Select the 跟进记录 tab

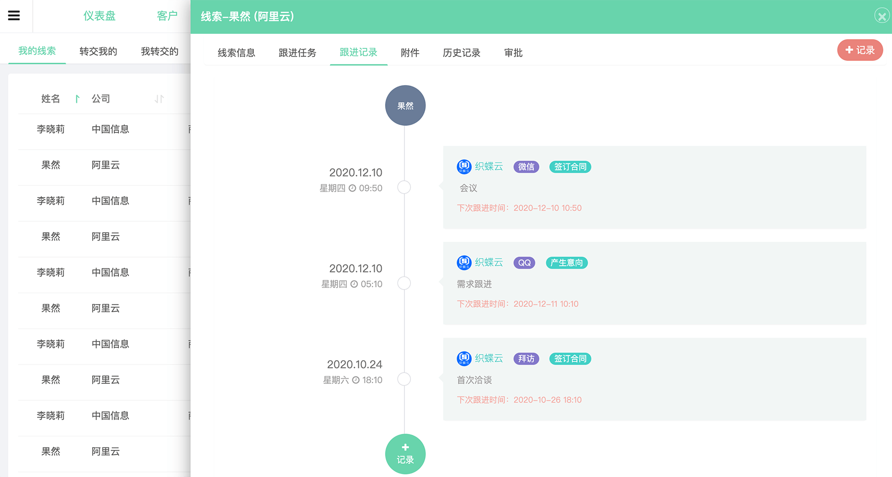coord(358,53)
